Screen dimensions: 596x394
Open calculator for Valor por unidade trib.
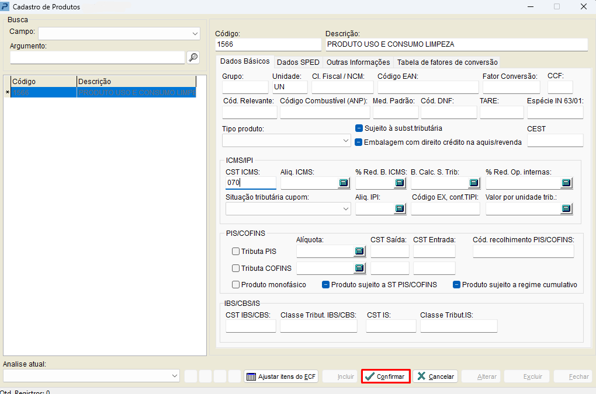566,209
